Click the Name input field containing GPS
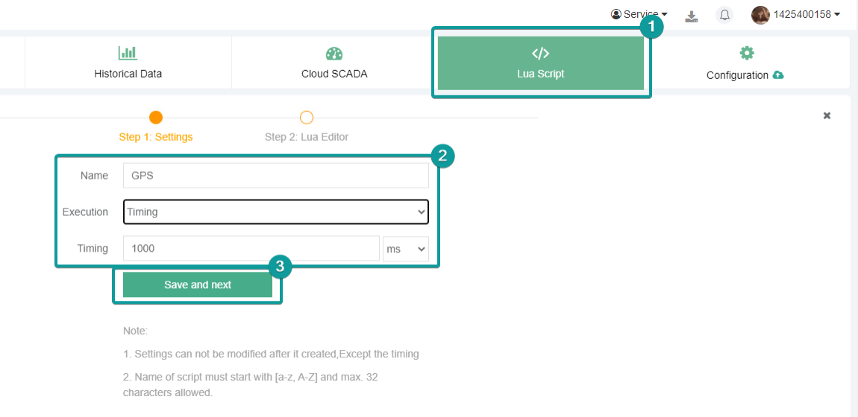Screen dimensions: 858x417 click(275, 176)
